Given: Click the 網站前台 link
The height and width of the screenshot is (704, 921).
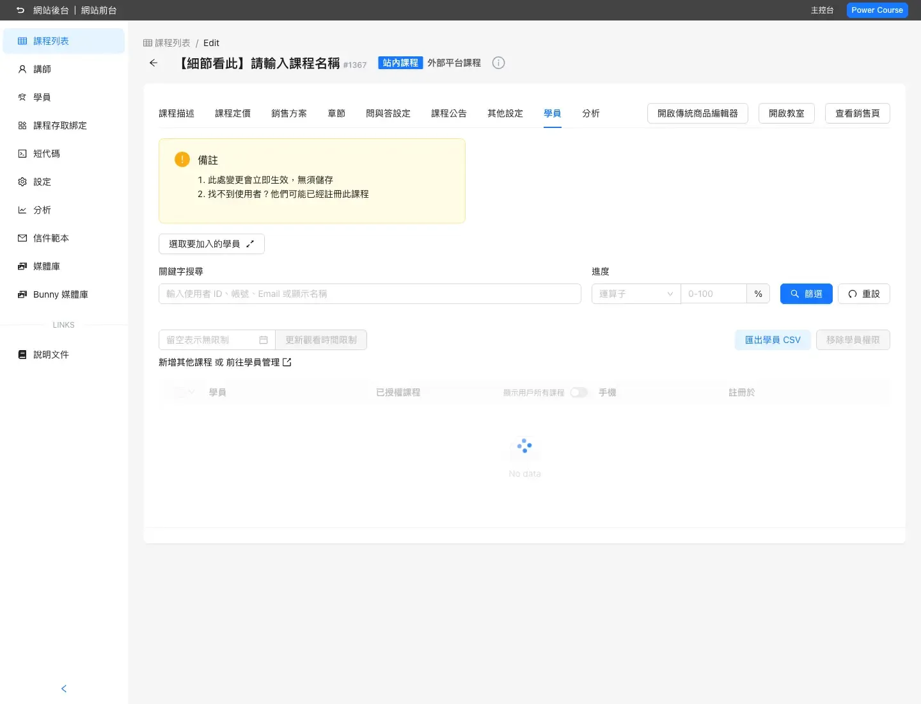Looking at the screenshot, I should (x=99, y=10).
